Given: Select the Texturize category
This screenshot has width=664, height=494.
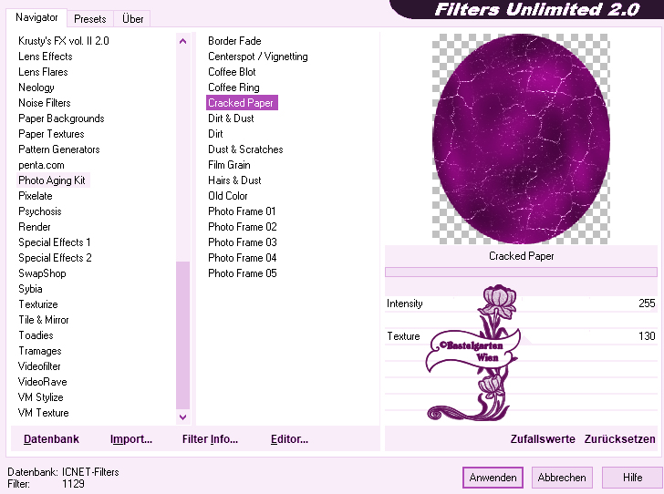Looking at the screenshot, I should (37, 304).
